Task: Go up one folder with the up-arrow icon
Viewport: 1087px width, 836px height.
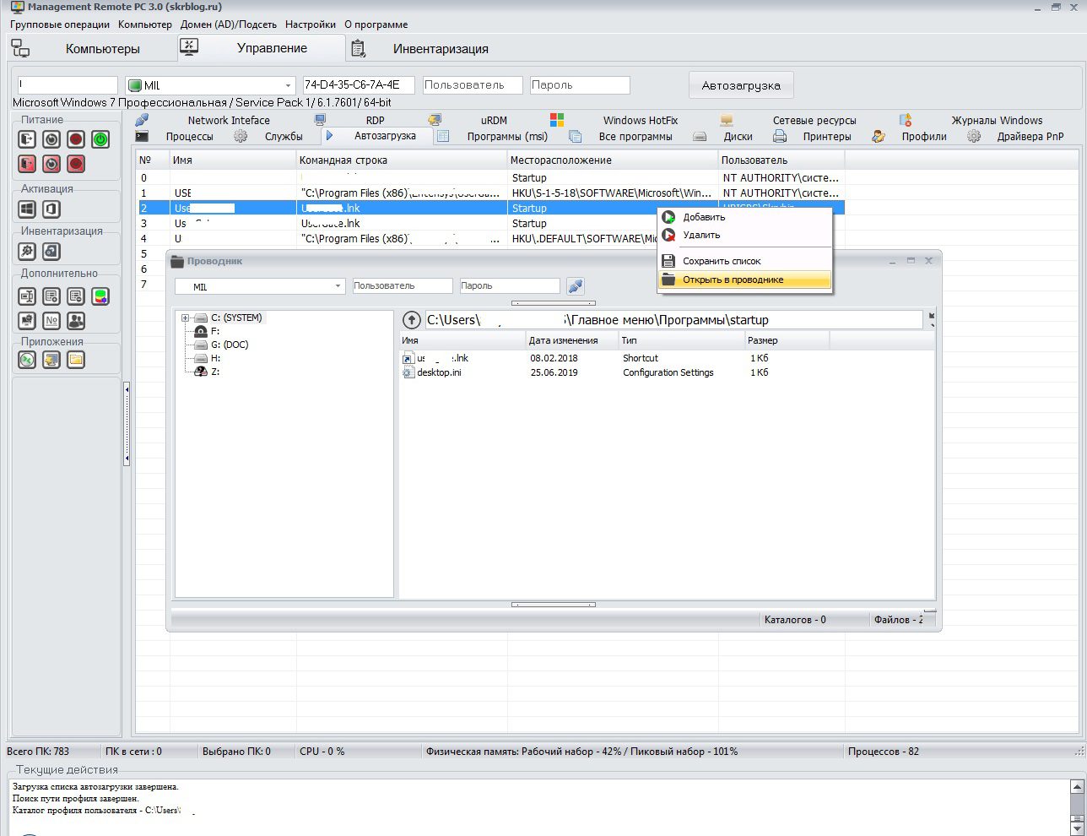Action: (411, 320)
